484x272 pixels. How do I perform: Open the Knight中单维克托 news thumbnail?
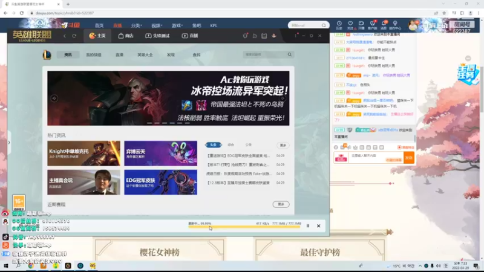[83, 154]
